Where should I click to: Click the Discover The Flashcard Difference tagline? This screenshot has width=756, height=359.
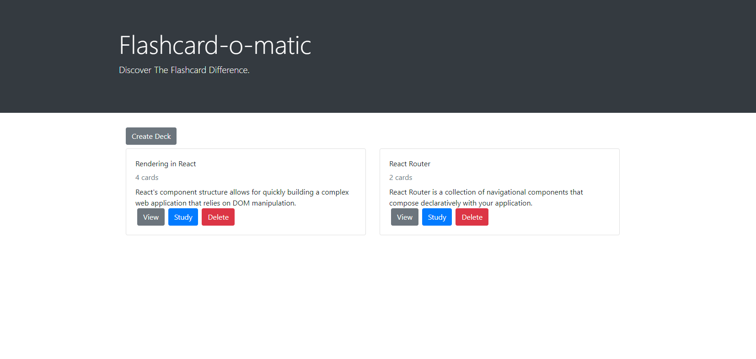[184, 70]
